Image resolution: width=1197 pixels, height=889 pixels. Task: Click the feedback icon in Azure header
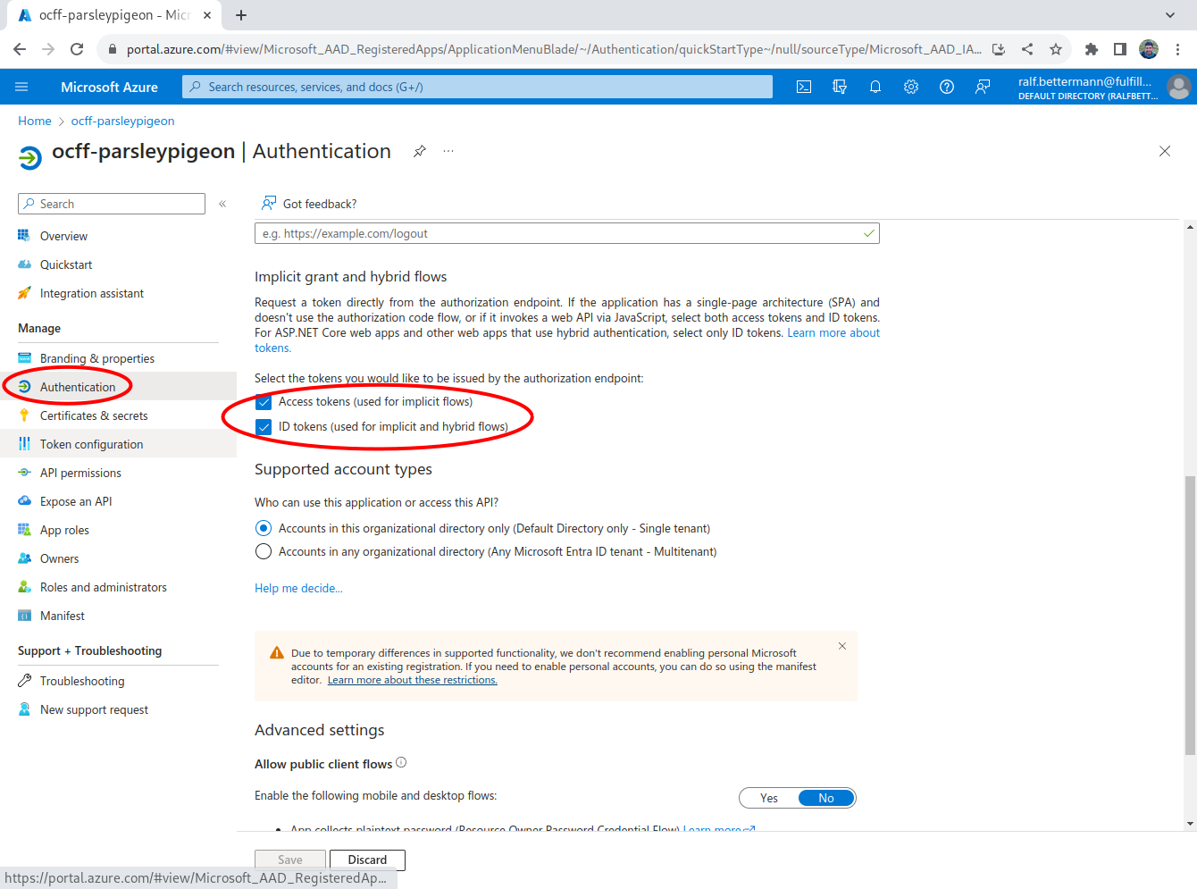(x=983, y=87)
